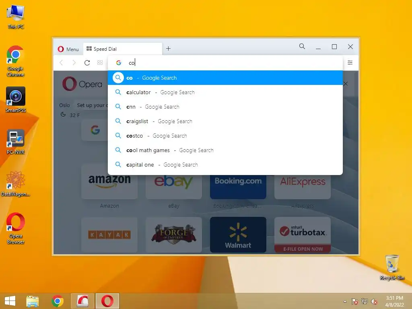Choose the 'cnn' search suggestion
The width and height of the screenshot is (412, 309).
click(225, 107)
